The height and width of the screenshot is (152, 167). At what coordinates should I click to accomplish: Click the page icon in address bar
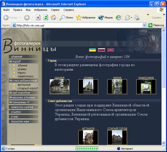(x=14, y=25)
